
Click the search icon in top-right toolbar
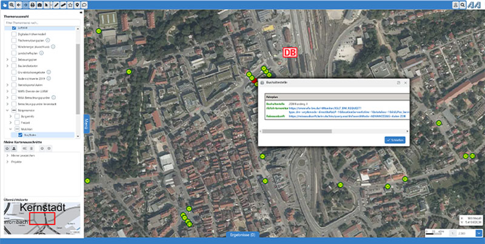(x=463, y=5)
